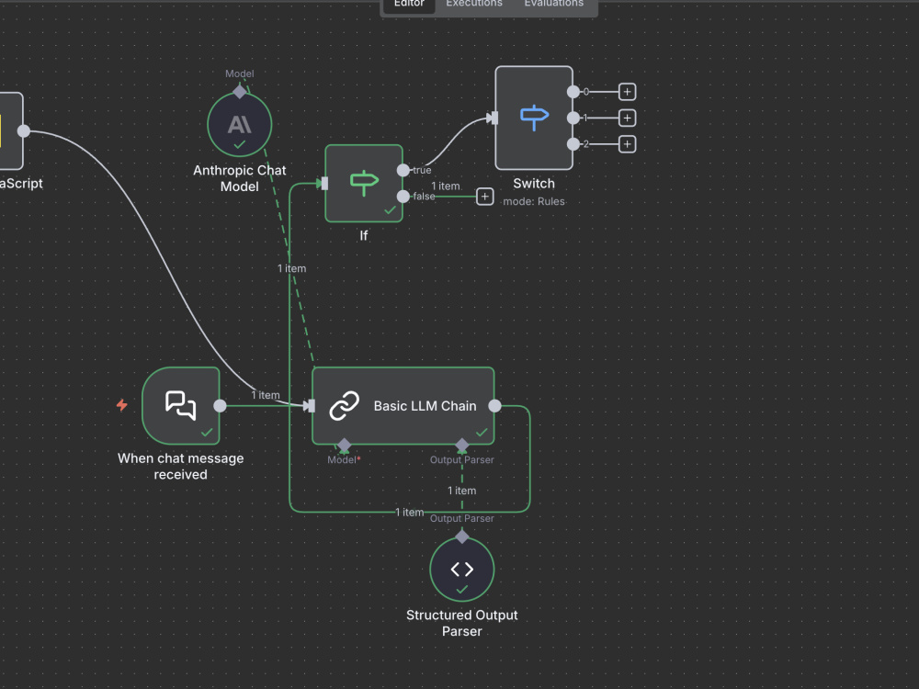Switch to the Evaluations tab
The image size is (919, 689).
point(554,5)
